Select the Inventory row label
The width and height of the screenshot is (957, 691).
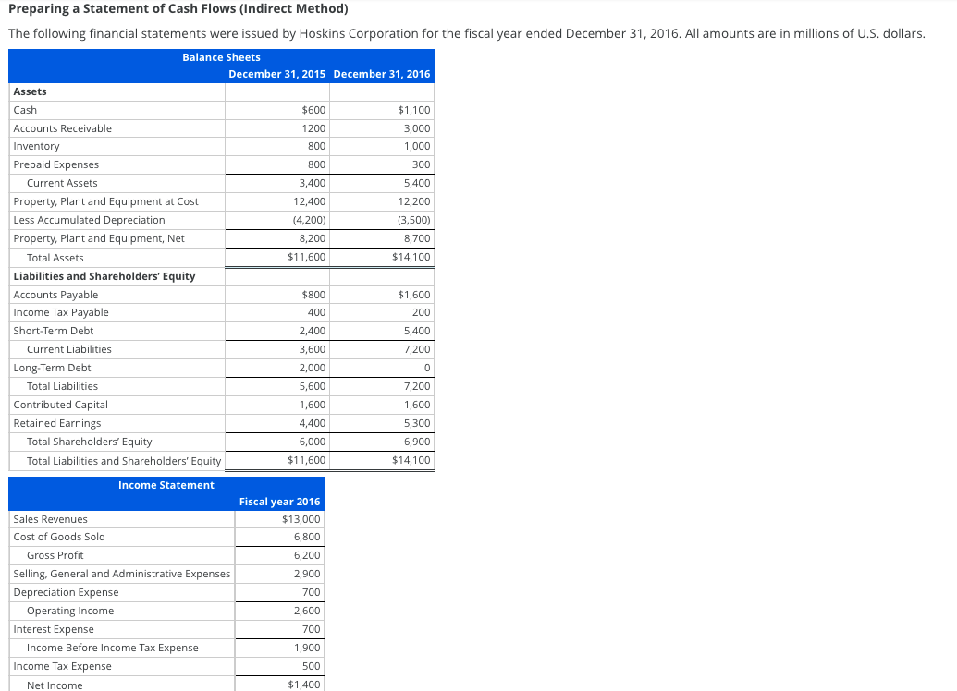(36, 146)
